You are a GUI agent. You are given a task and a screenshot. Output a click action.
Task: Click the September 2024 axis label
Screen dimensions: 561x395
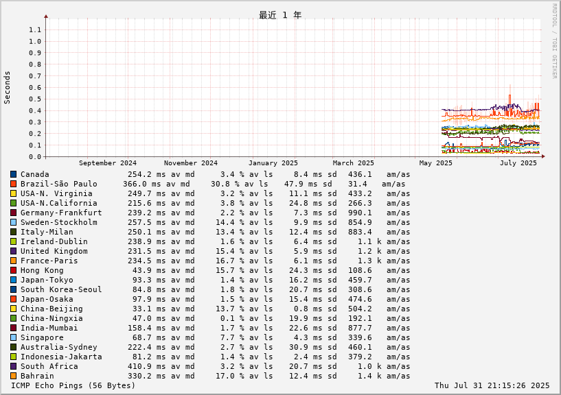click(x=108, y=163)
